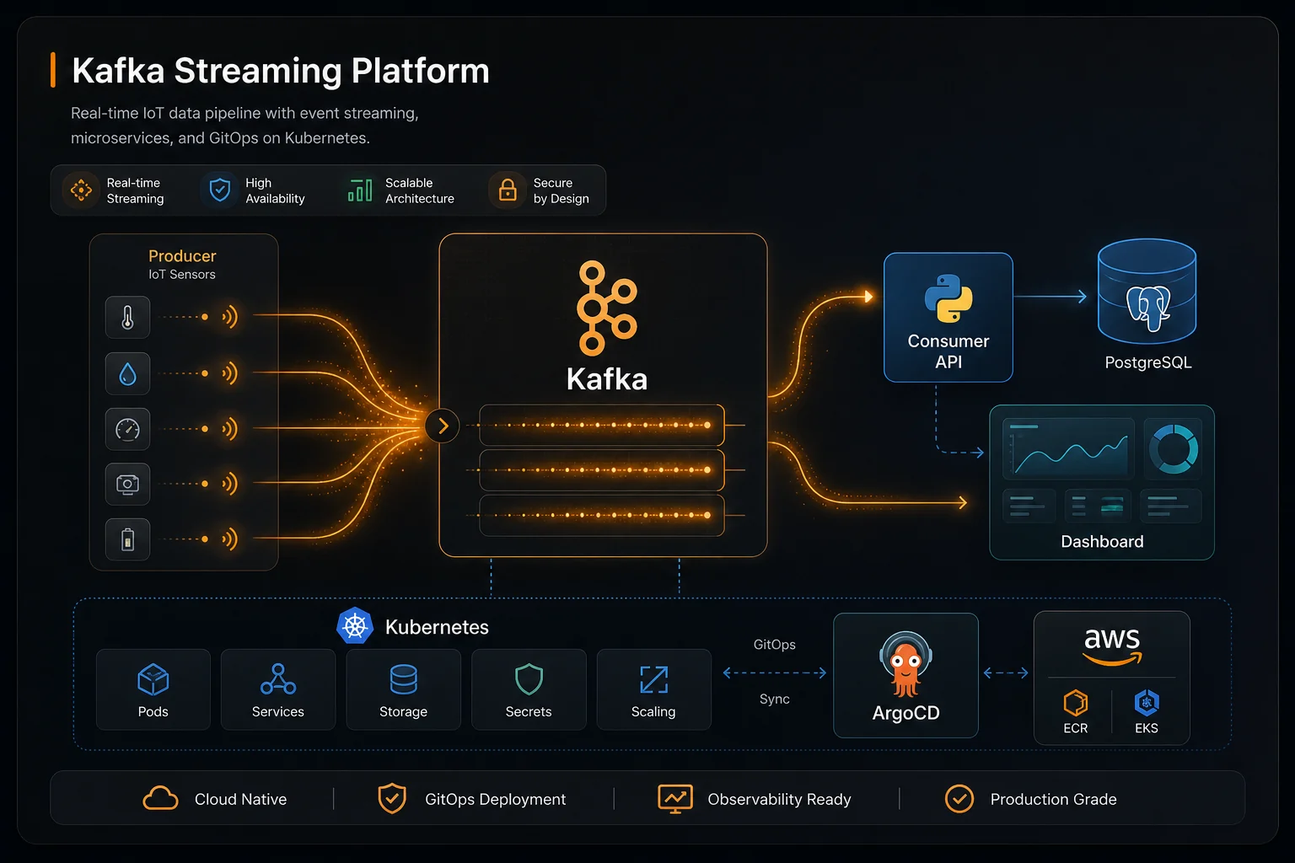Select the middle Kafka topic stream
Screen dimensions: 1295x863
click(x=602, y=470)
